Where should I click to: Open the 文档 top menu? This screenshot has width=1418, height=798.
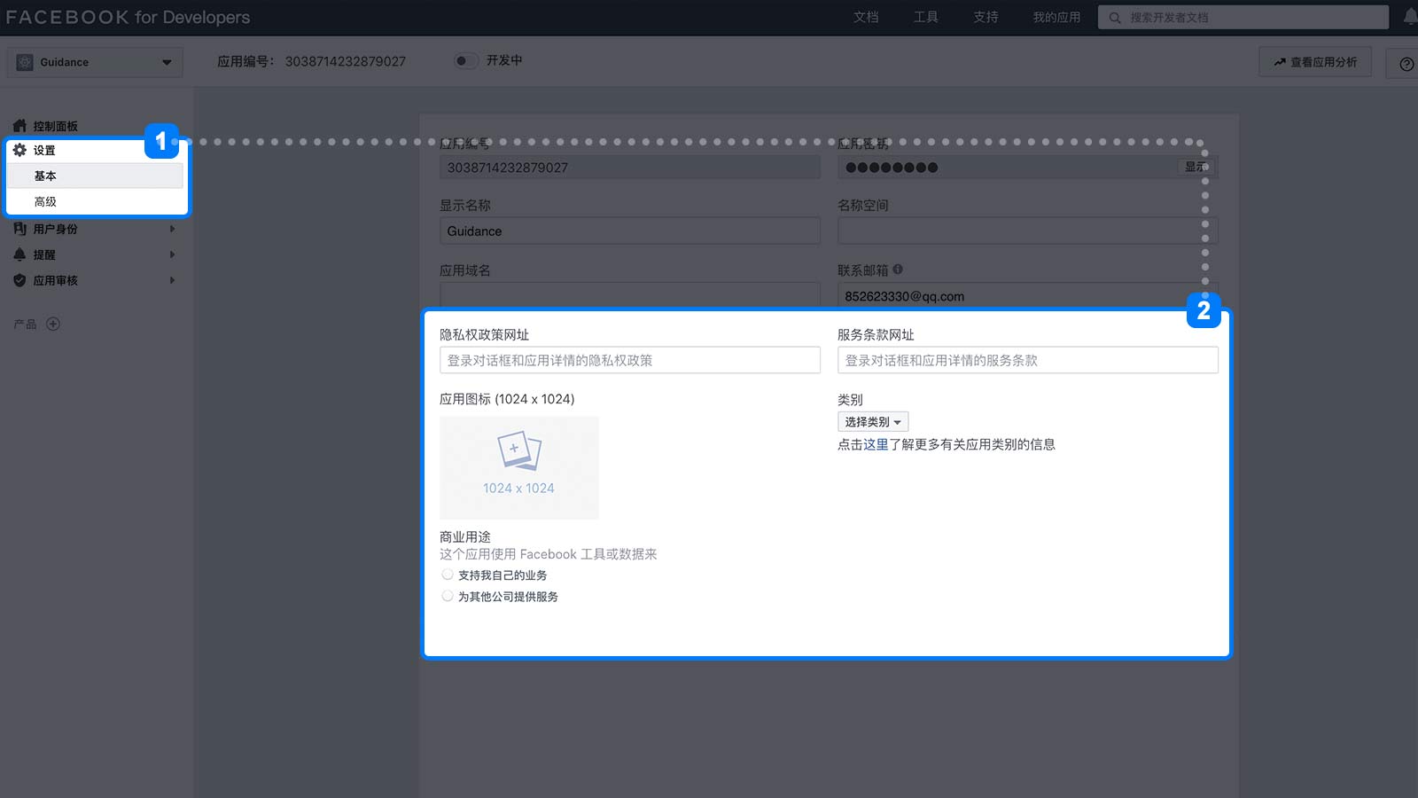pos(866,17)
